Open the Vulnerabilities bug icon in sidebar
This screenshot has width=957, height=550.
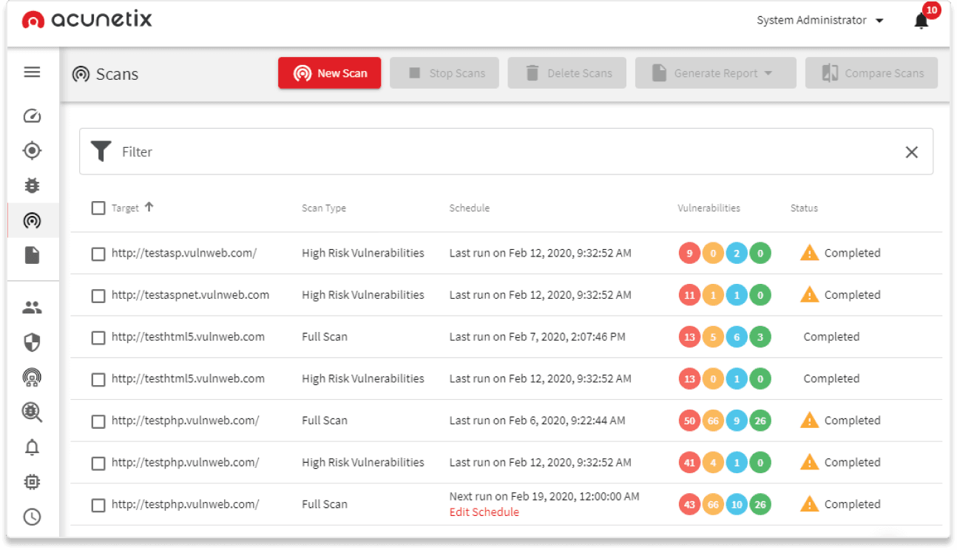point(32,186)
